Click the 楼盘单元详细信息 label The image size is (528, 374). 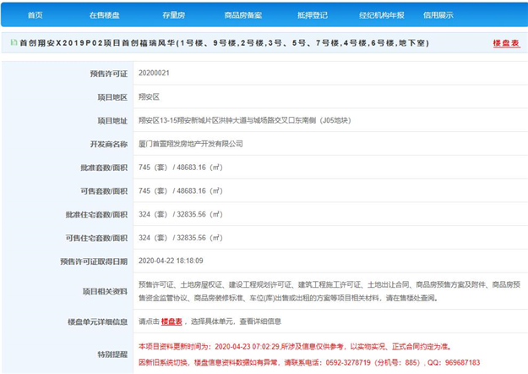(98, 322)
